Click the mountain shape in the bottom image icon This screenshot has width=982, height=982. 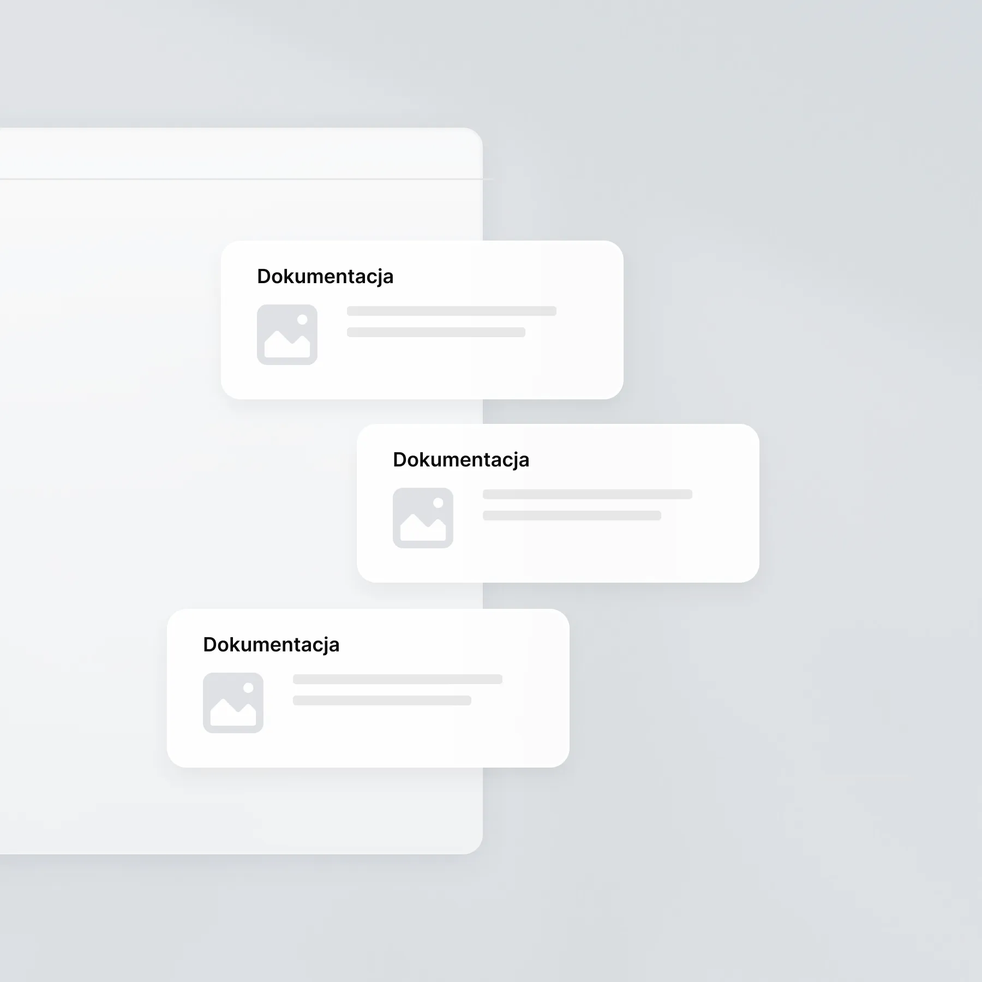[233, 712]
